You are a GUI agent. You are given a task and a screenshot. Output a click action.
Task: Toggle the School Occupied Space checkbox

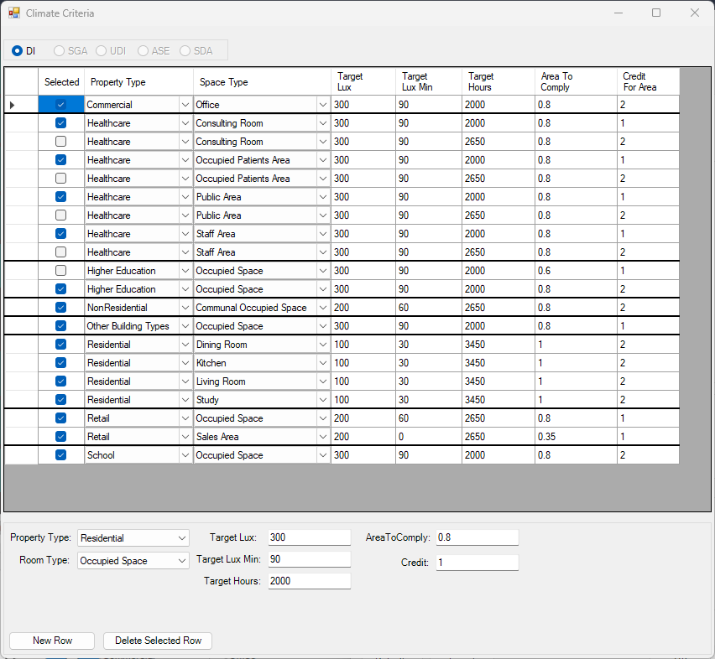pyautogui.click(x=60, y=455)
